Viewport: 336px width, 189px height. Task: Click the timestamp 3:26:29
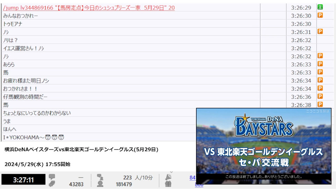point(301,8)
